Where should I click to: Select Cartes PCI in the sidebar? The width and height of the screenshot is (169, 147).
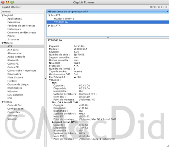tap(13, 67)
